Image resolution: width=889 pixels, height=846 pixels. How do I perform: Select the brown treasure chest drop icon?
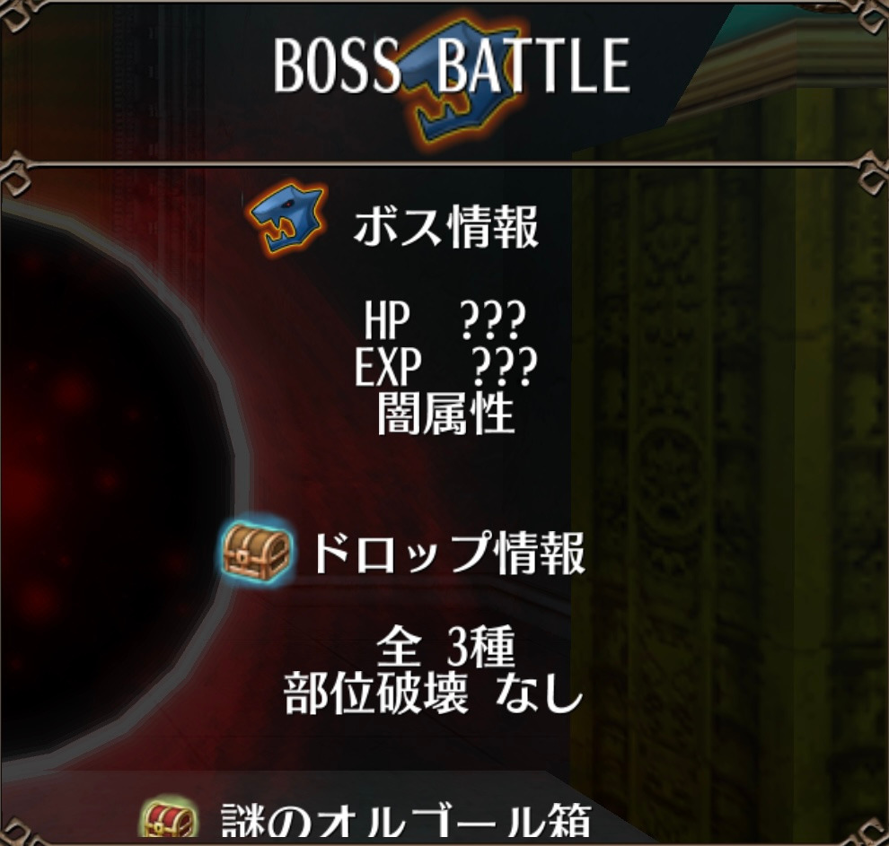[x=258, y=551]
